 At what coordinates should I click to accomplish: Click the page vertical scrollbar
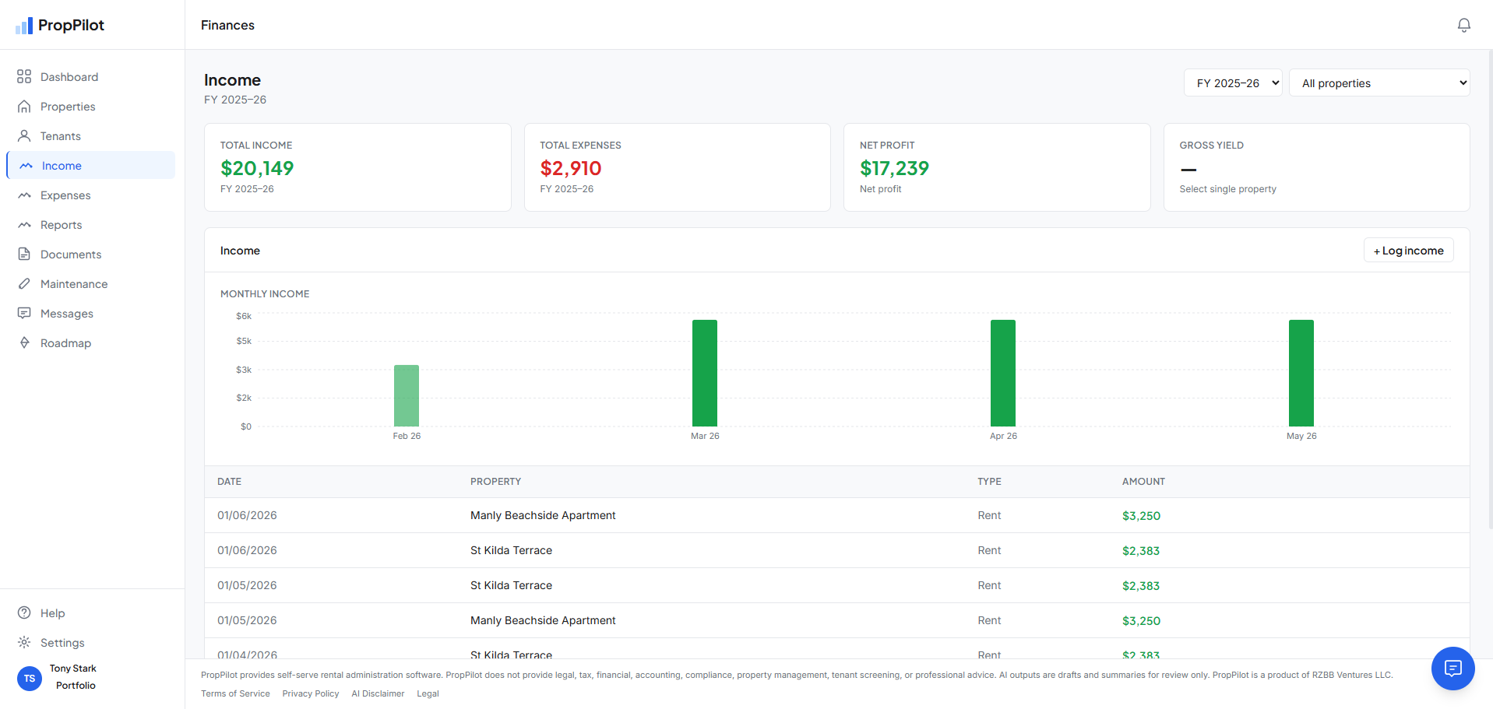[x=1489, y=290]
